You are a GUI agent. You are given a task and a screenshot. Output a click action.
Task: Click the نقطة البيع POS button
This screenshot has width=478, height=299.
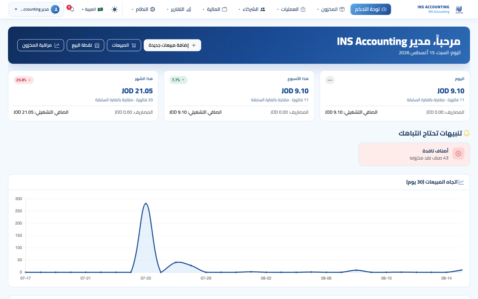click(85, 45)
